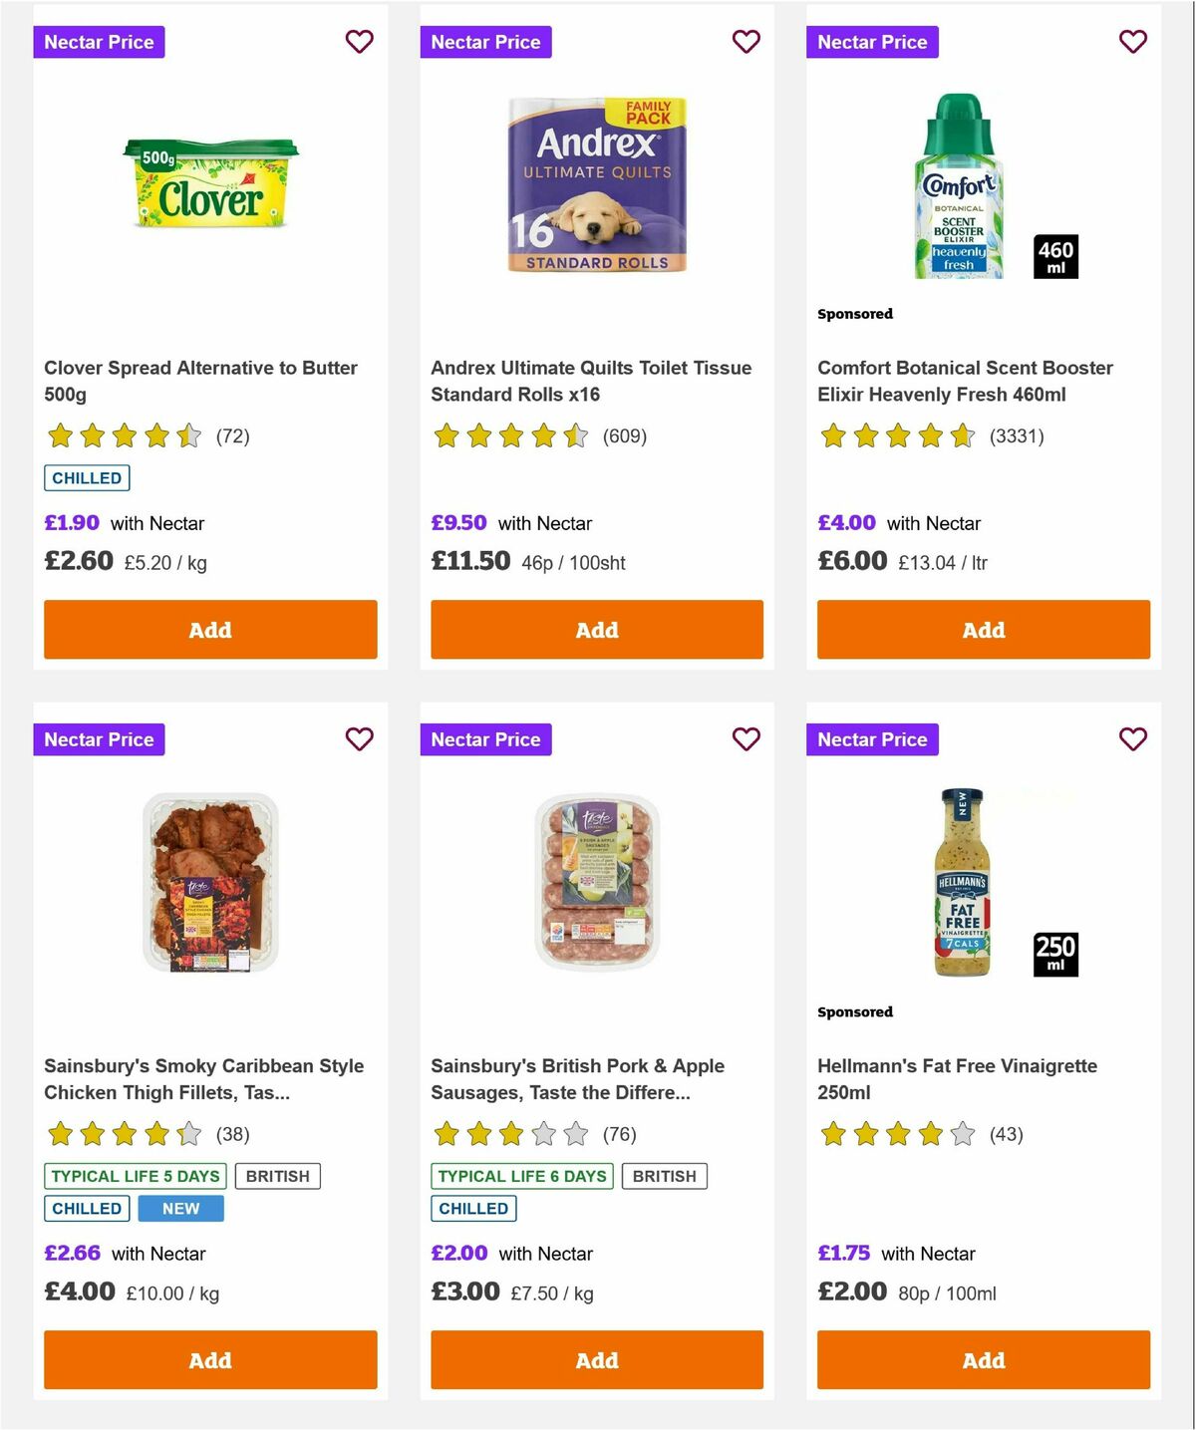Favourite the Clover Spread product

coord(360,42)
